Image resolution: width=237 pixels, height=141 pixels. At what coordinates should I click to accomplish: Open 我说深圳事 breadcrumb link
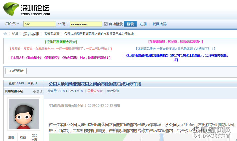tap(52, 34)
